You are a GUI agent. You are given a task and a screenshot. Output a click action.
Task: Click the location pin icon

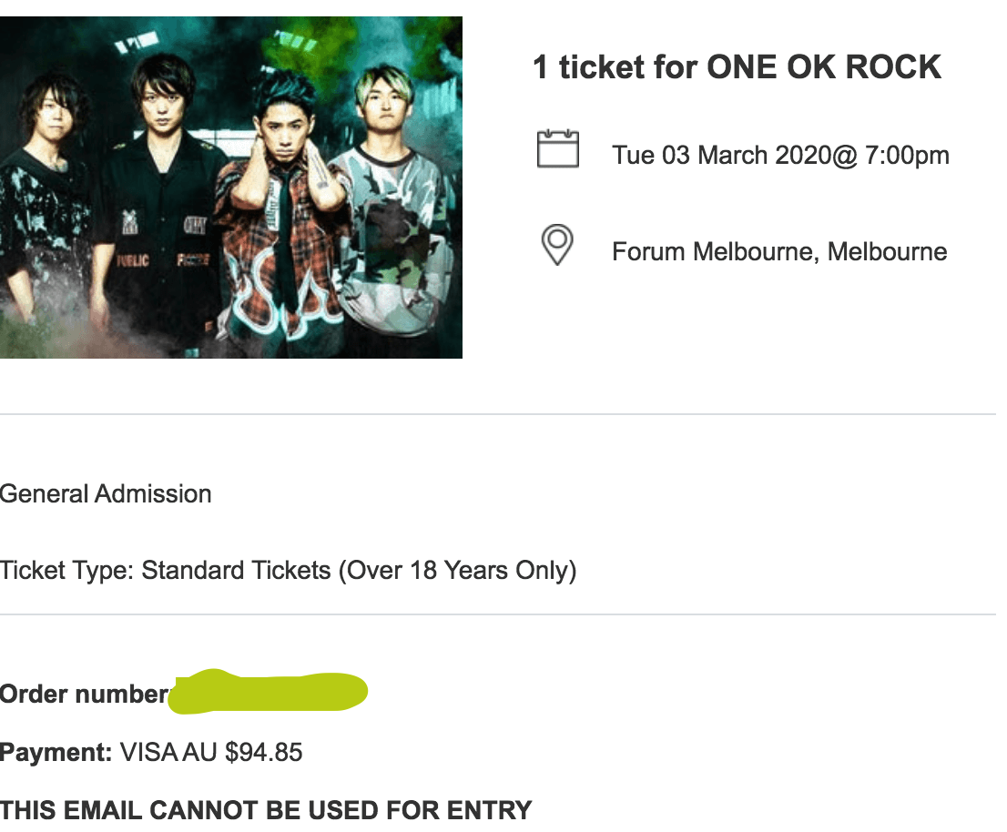[556, 245]
